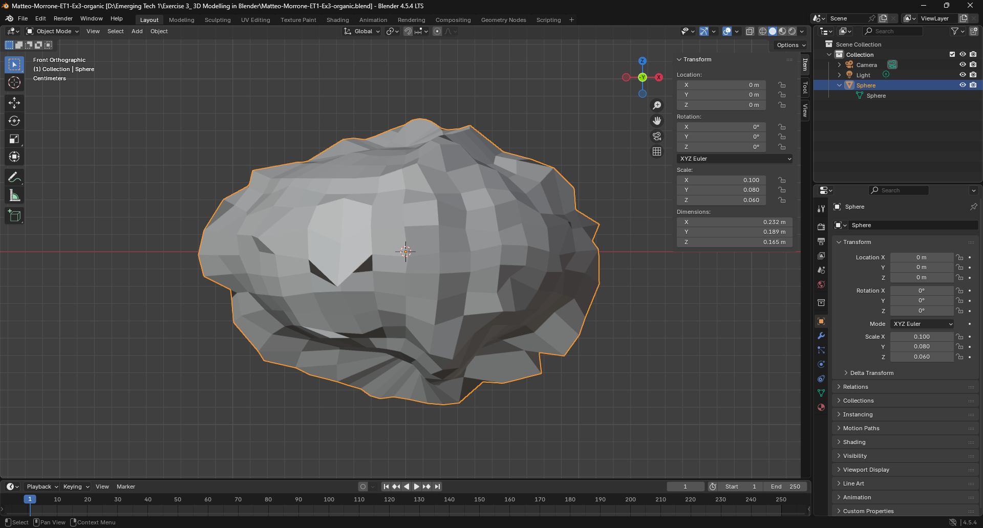Open the Modifiers wrench properties tab
Image resolution: width=983 pixels, height=528 pixels.
click(x=821, y=336)
